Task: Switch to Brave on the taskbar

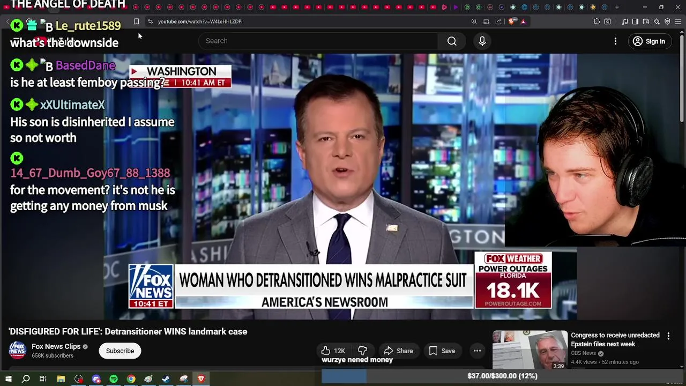Action: (201, 379)
